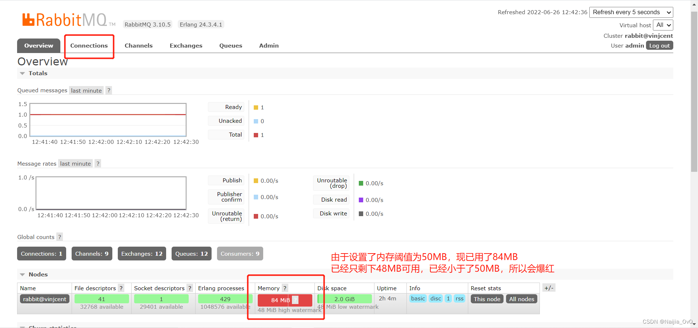The image size is (698, 328).
Task: Click help mark inside 84 MiB memory bar
Action: [295, 300]
